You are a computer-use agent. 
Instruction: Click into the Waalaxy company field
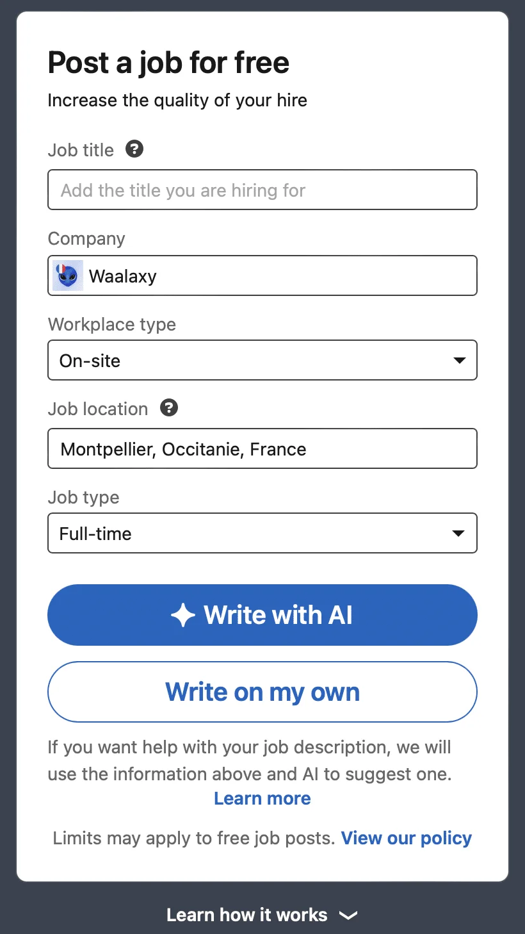262,275
